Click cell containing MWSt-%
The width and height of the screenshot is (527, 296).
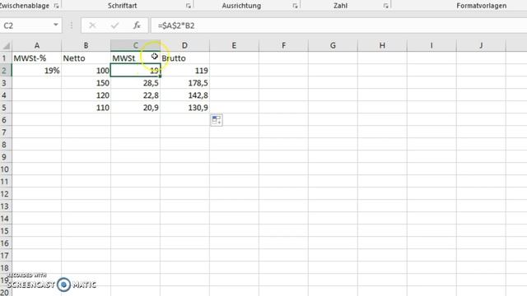pos(36,58)
